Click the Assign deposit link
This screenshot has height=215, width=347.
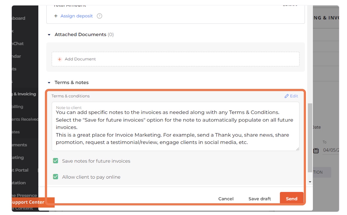click(x=77, y=16)
